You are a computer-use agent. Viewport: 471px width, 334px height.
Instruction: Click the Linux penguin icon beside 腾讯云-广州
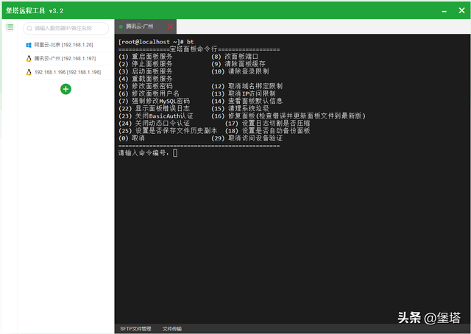(x=29, y=58)
